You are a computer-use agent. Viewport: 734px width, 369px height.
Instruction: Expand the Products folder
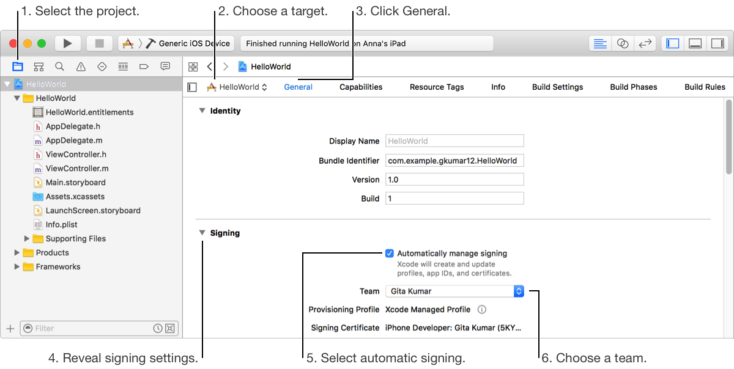click(17, 253)
